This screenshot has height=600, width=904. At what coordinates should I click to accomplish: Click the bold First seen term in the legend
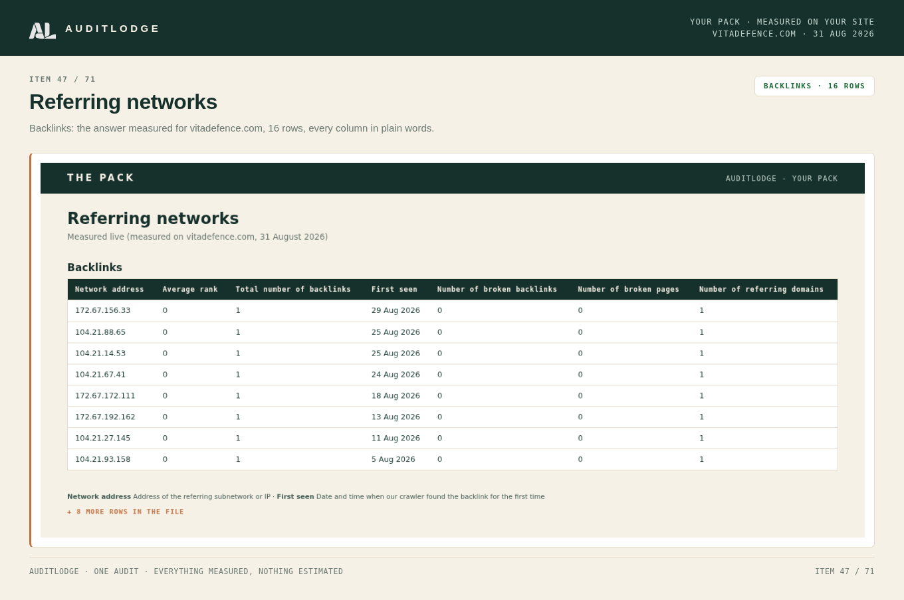point(295,497)
